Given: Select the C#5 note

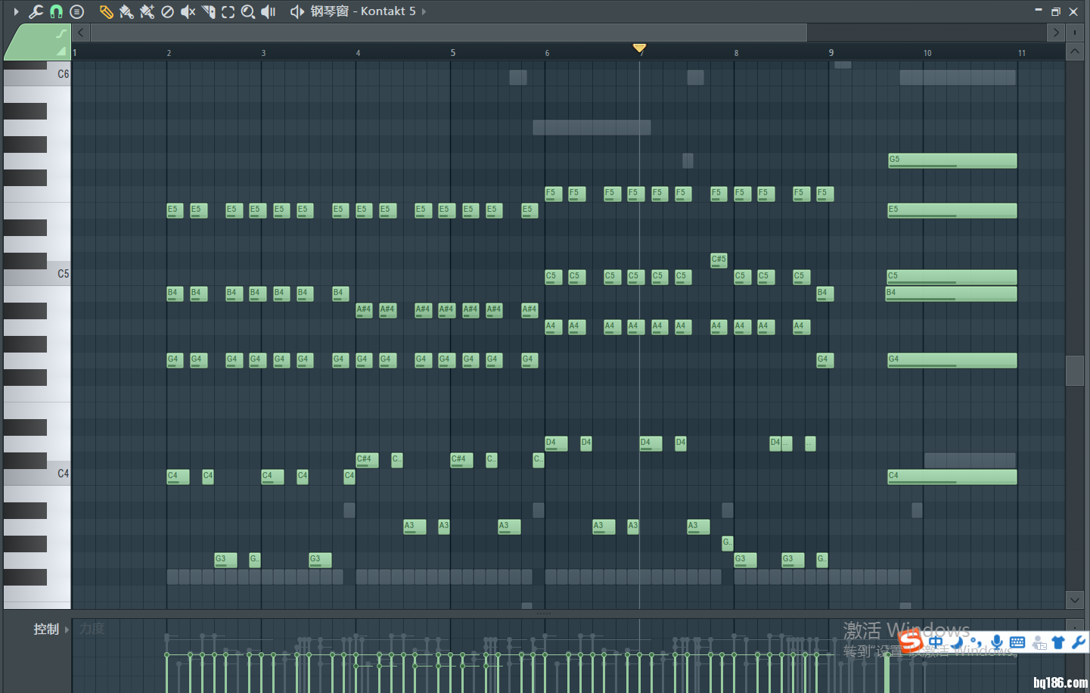Looking at the screenshot, I should tap(719, 260).
